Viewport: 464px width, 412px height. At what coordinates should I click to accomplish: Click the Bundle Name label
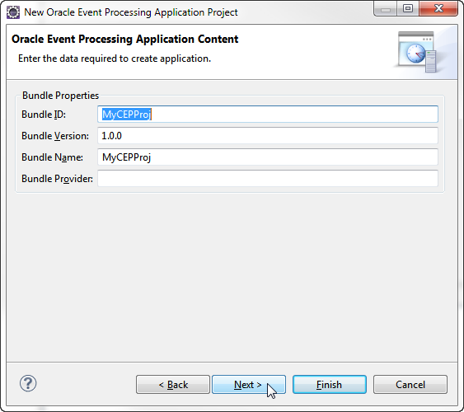(52, 157)
